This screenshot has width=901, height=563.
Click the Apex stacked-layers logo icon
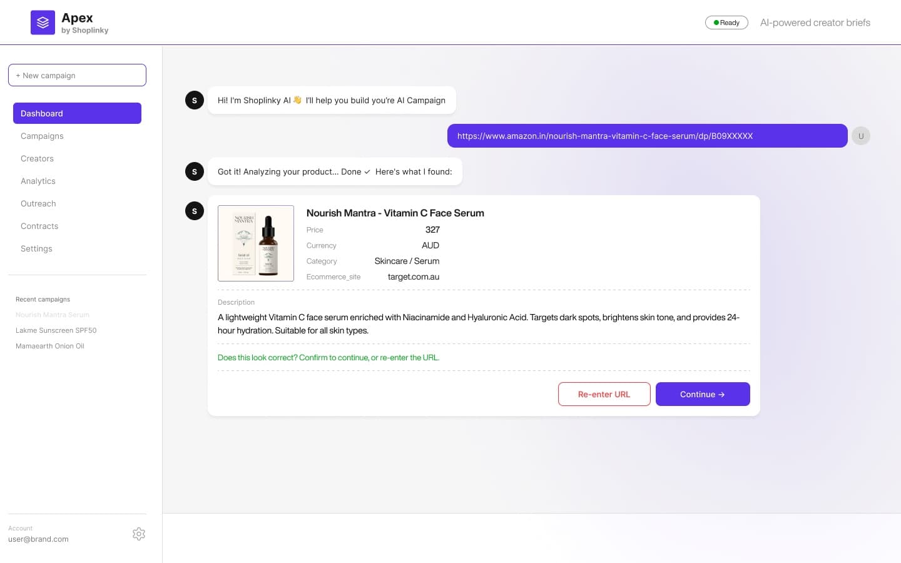(x=43, y=23)
